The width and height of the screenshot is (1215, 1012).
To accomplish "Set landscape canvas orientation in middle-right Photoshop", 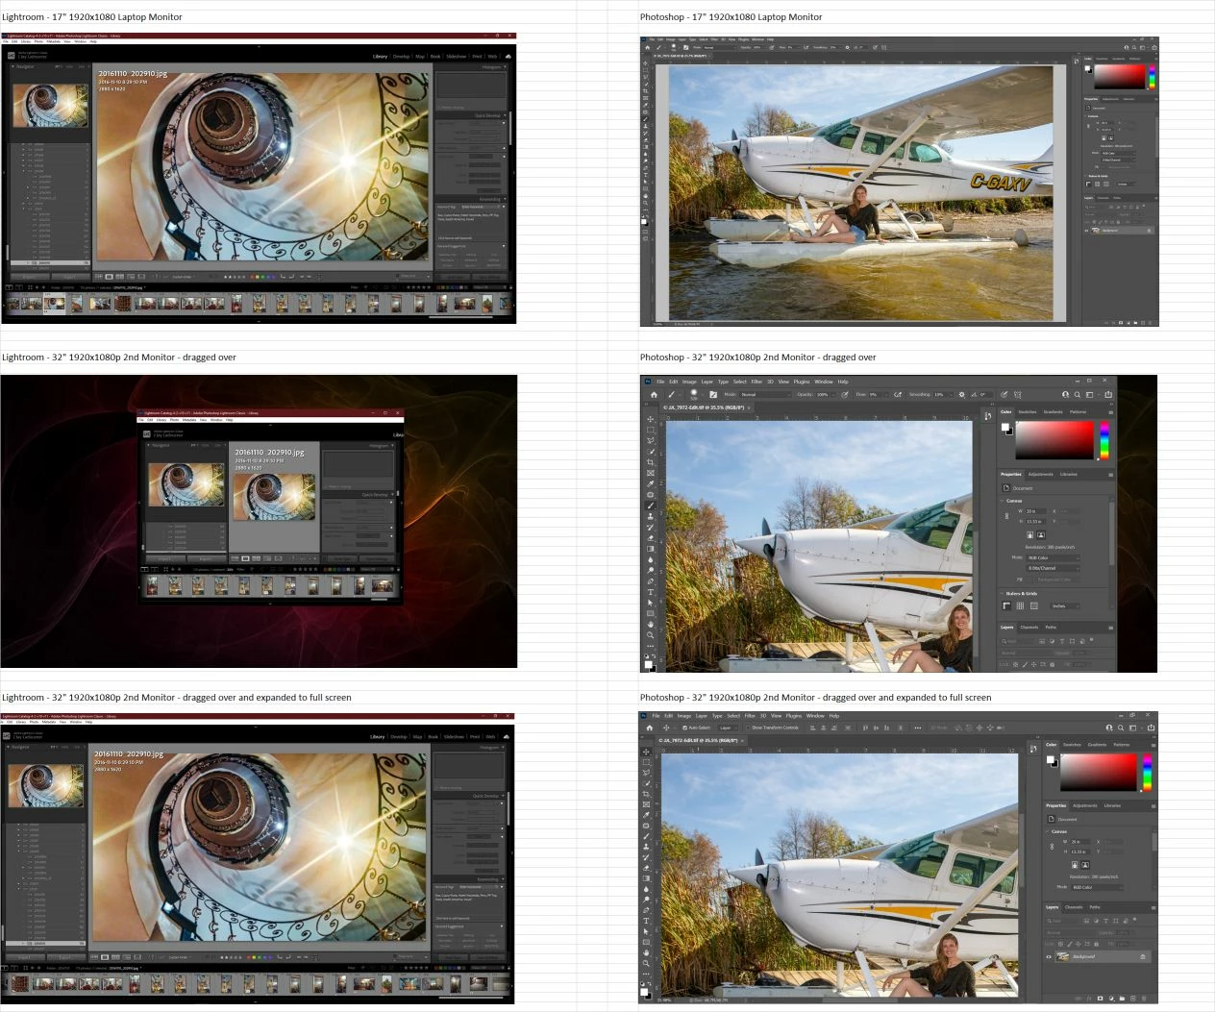I will point(1041,535).
